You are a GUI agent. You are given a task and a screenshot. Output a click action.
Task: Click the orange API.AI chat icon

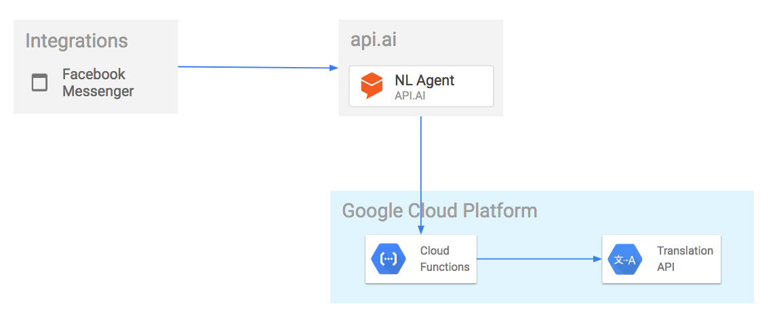pyautogui.click(x=372, y=85)
